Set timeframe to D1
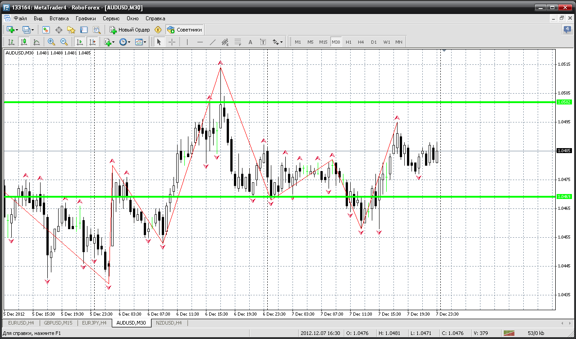This screenshot has width=576, height=339. click(x=374, y=42)
